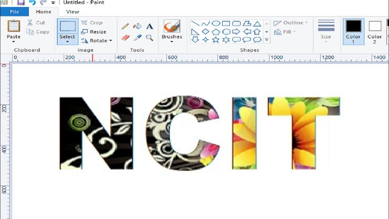
Task: Choose the Magnifier tool
Action: pos(149,38)
